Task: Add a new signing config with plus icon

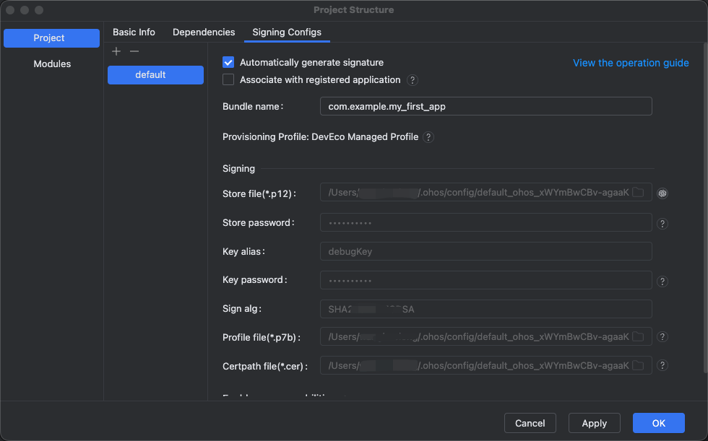Action: tap(116, 51)
